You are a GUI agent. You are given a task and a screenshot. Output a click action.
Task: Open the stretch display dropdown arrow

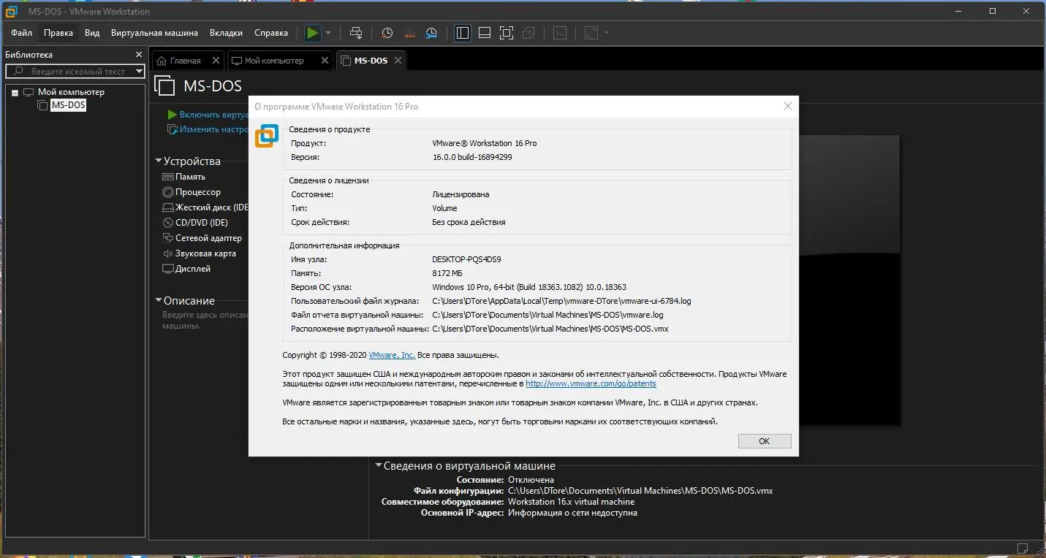(x=606, y=33)
